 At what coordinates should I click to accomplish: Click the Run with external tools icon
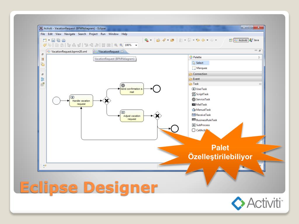tap(147, 40)
